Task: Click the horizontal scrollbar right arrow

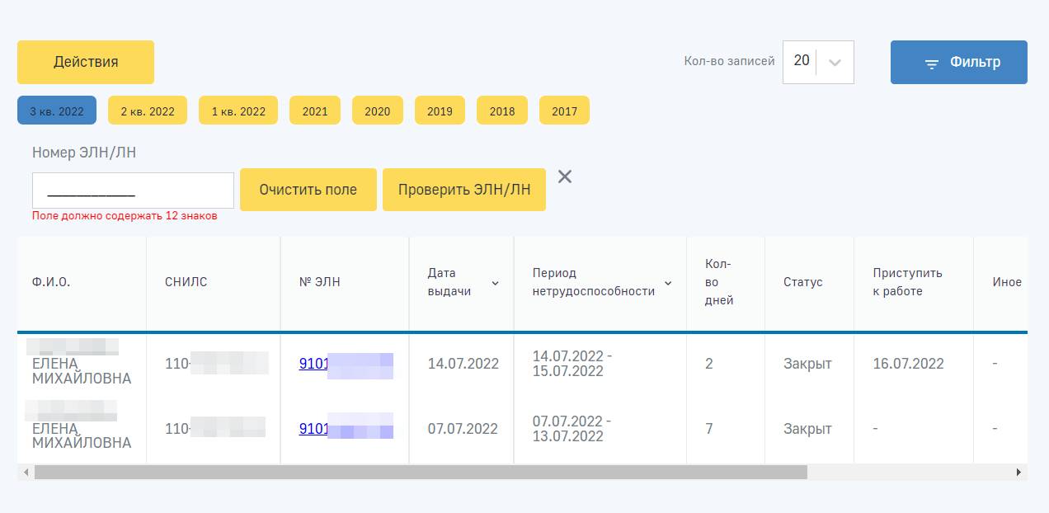Action: (x=1018, y=473)
